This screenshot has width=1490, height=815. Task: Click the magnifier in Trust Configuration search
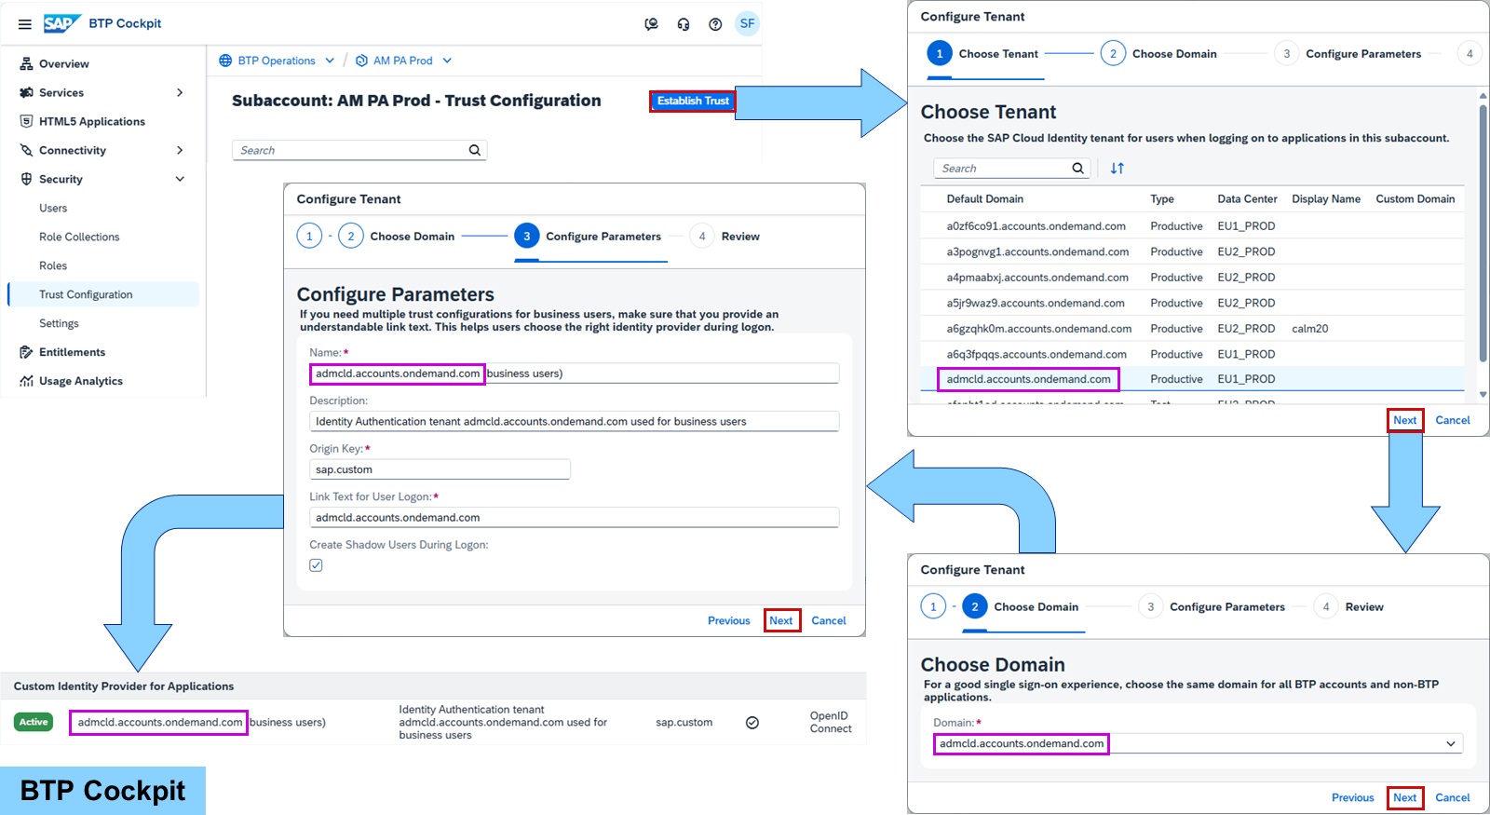tap(475, 150)
